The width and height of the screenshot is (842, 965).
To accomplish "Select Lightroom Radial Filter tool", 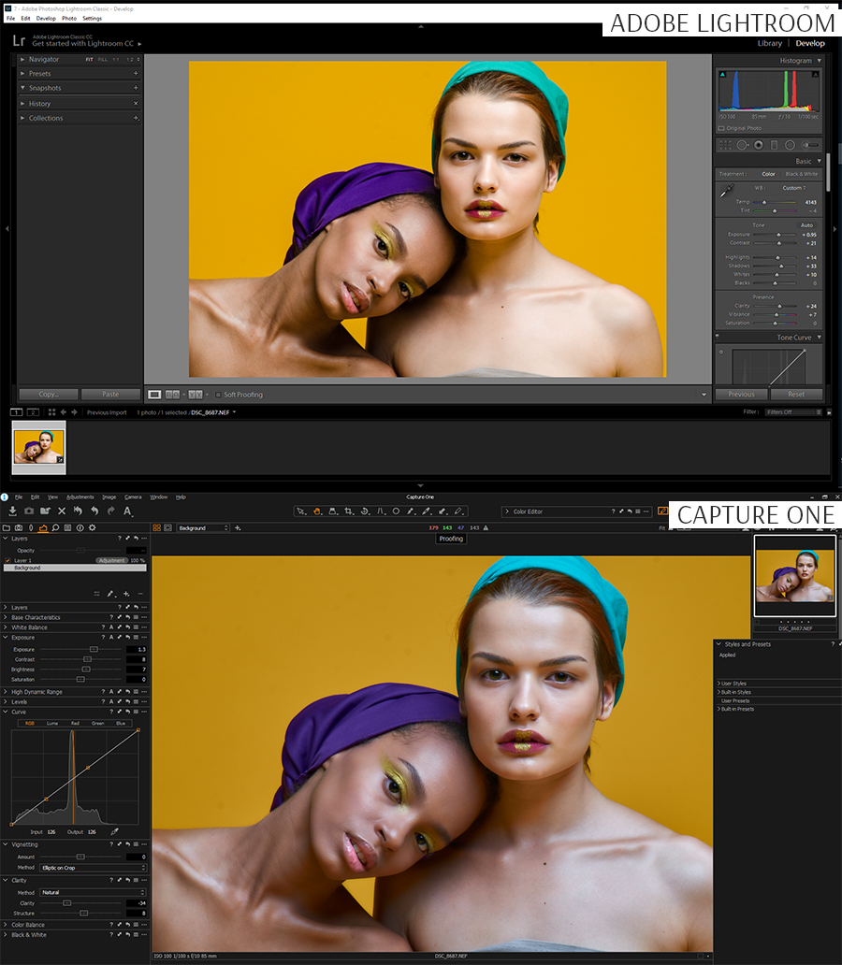I will pos(790,145).
